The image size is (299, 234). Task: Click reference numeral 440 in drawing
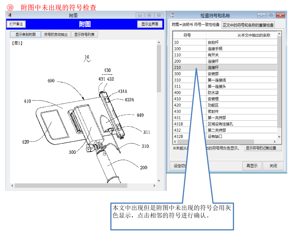point(140,115)
